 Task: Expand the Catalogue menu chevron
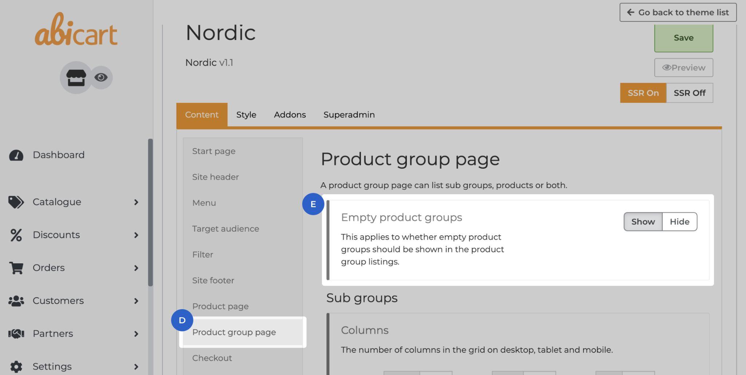pos(136,202)
